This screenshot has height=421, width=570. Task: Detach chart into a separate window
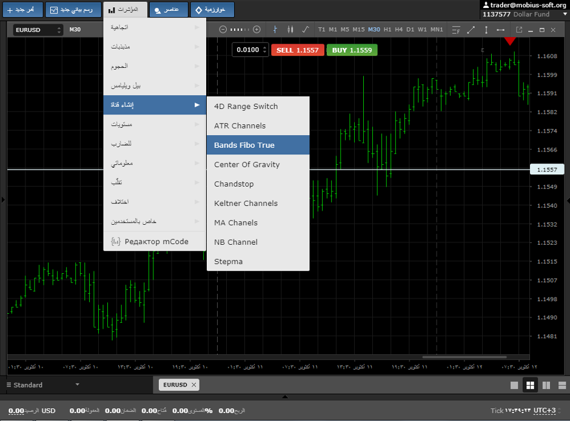coord(519,29)
